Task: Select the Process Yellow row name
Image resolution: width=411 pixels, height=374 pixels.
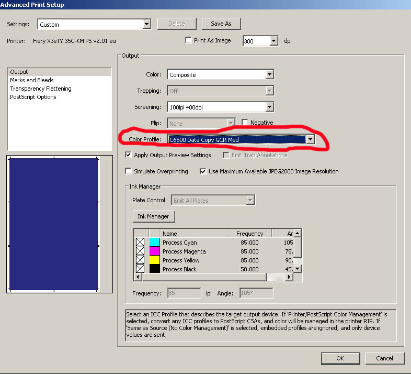Action: (x=181, y=260)
